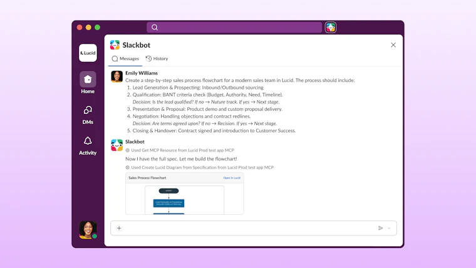
Task: Click 'Now I have the full spec' message
Action: [x=181, y=159]
